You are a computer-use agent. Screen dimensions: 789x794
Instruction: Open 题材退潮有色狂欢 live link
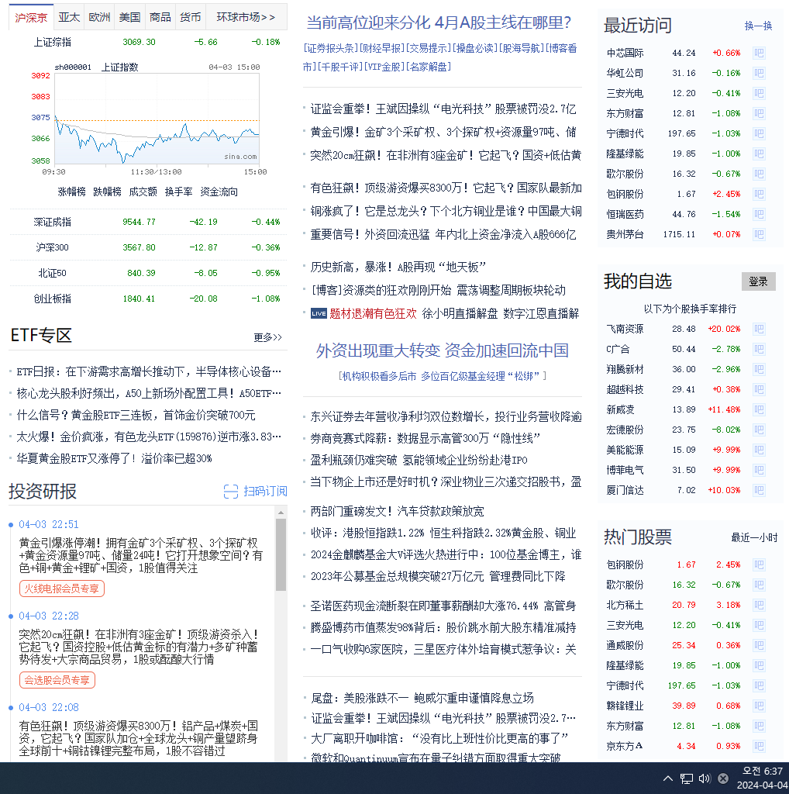click(x=373, y=314)
